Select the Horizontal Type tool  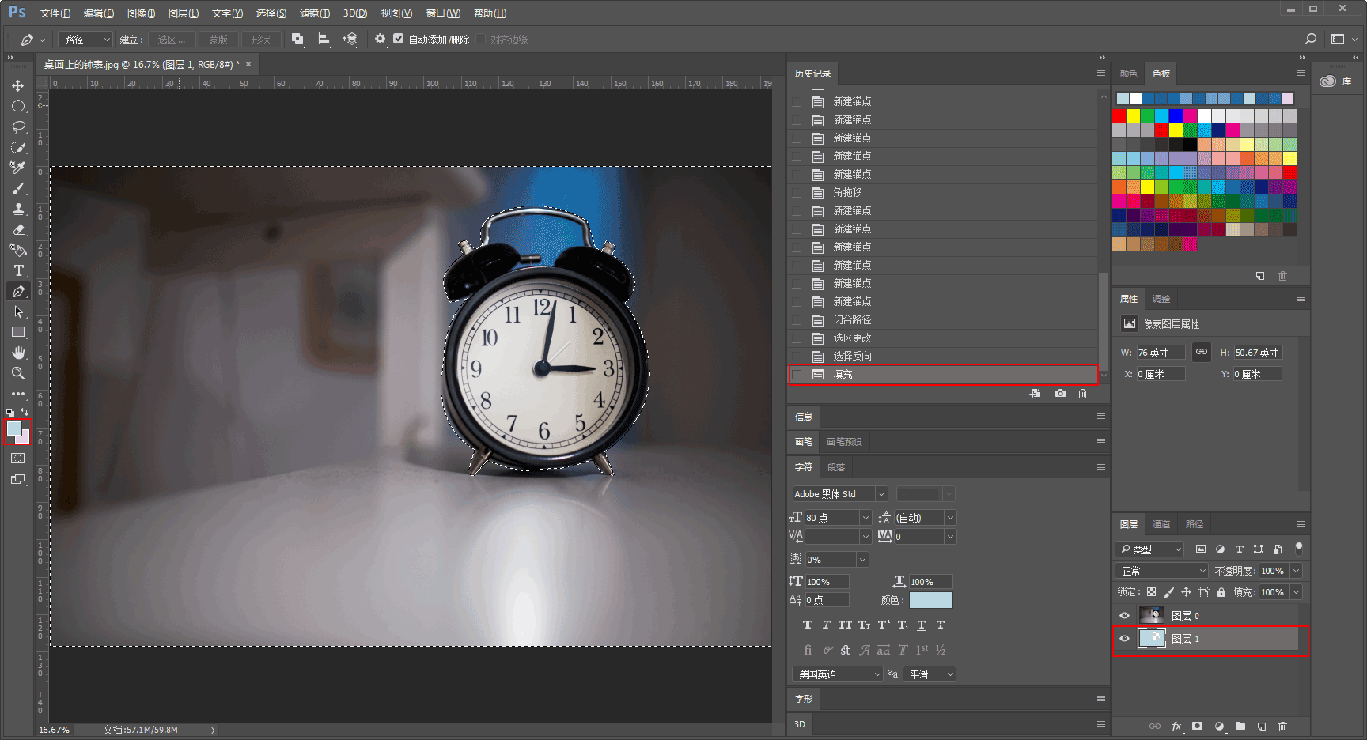(17, 270)
